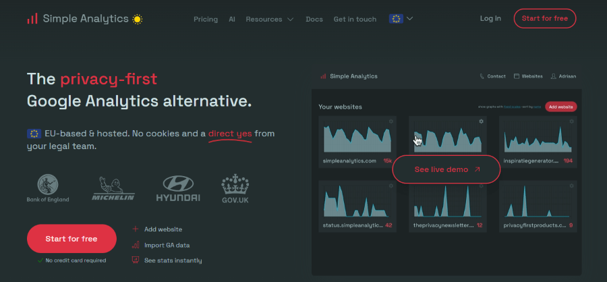The width and height of the screenshot is (607, 282).
Task: Open the Pricing page
Action: (206, 19)
